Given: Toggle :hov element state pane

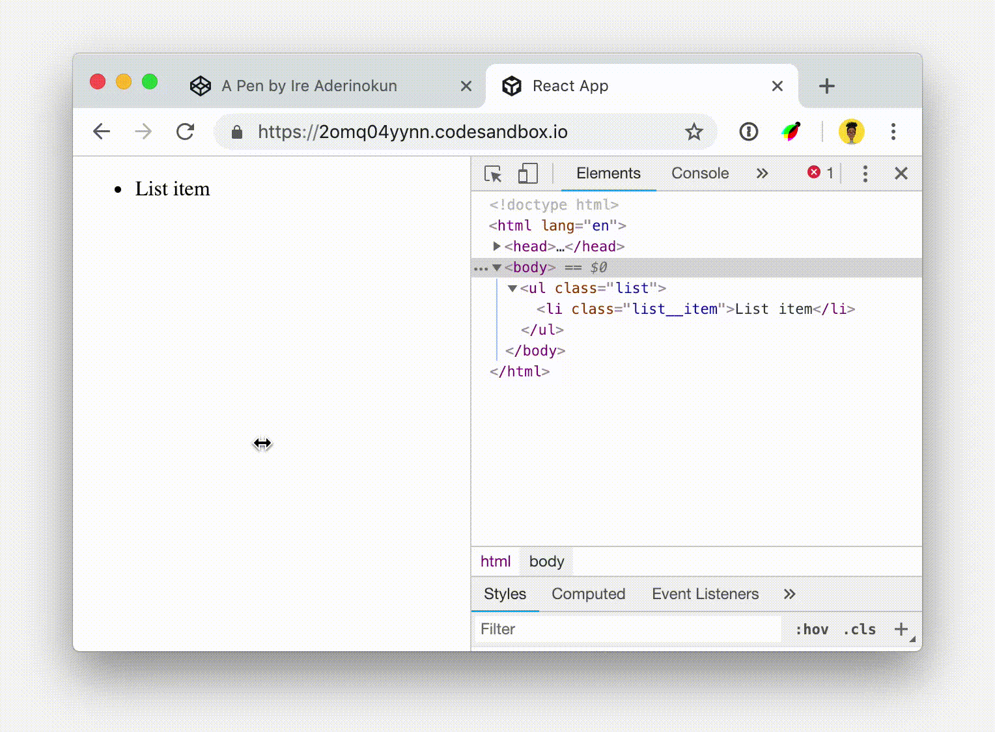Looking at the screenshot, I should pos(811,629).
